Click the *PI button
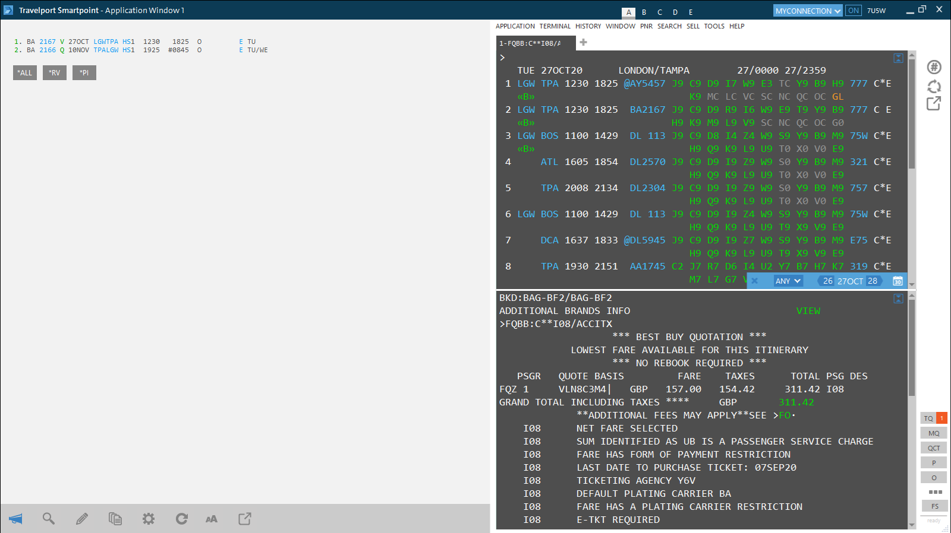The image size is (951, 533). pyautogui.click(x=84, y=72)
